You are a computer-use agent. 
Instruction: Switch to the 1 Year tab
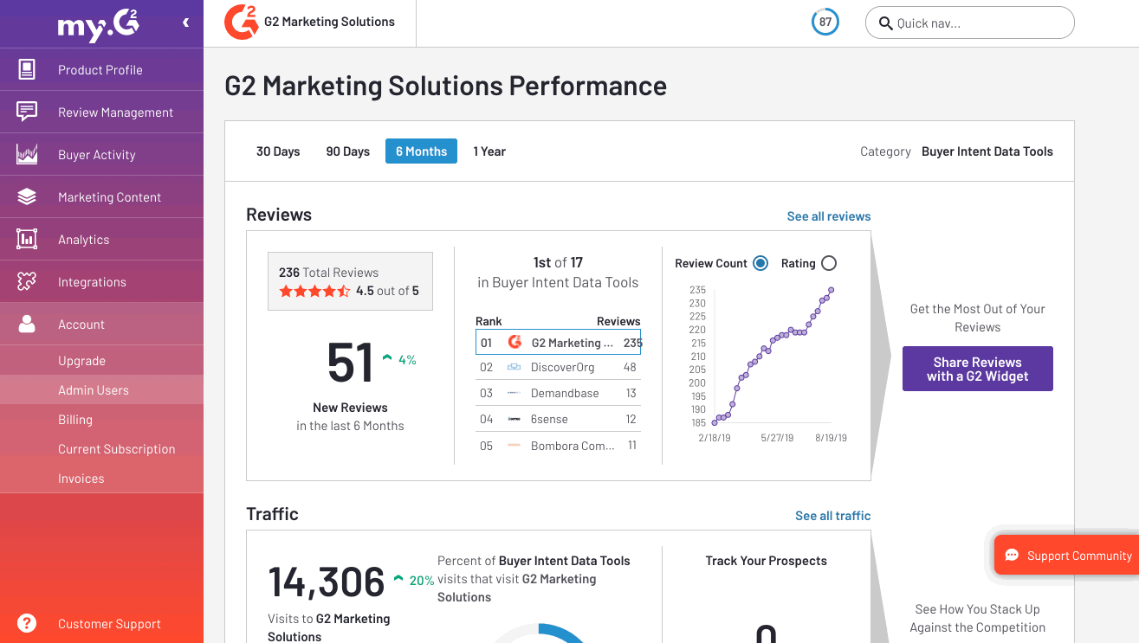coord(489,151)
